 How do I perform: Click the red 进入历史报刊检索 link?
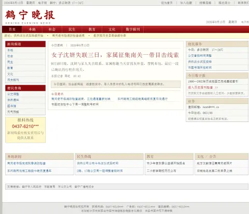(203, 87)
